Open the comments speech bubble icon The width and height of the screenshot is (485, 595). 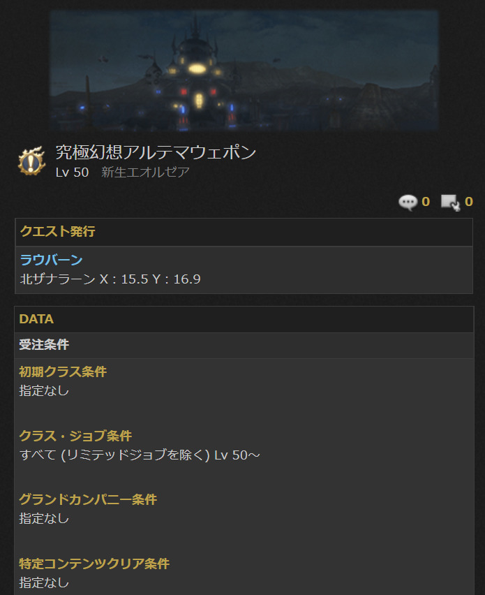coord(408,203)
